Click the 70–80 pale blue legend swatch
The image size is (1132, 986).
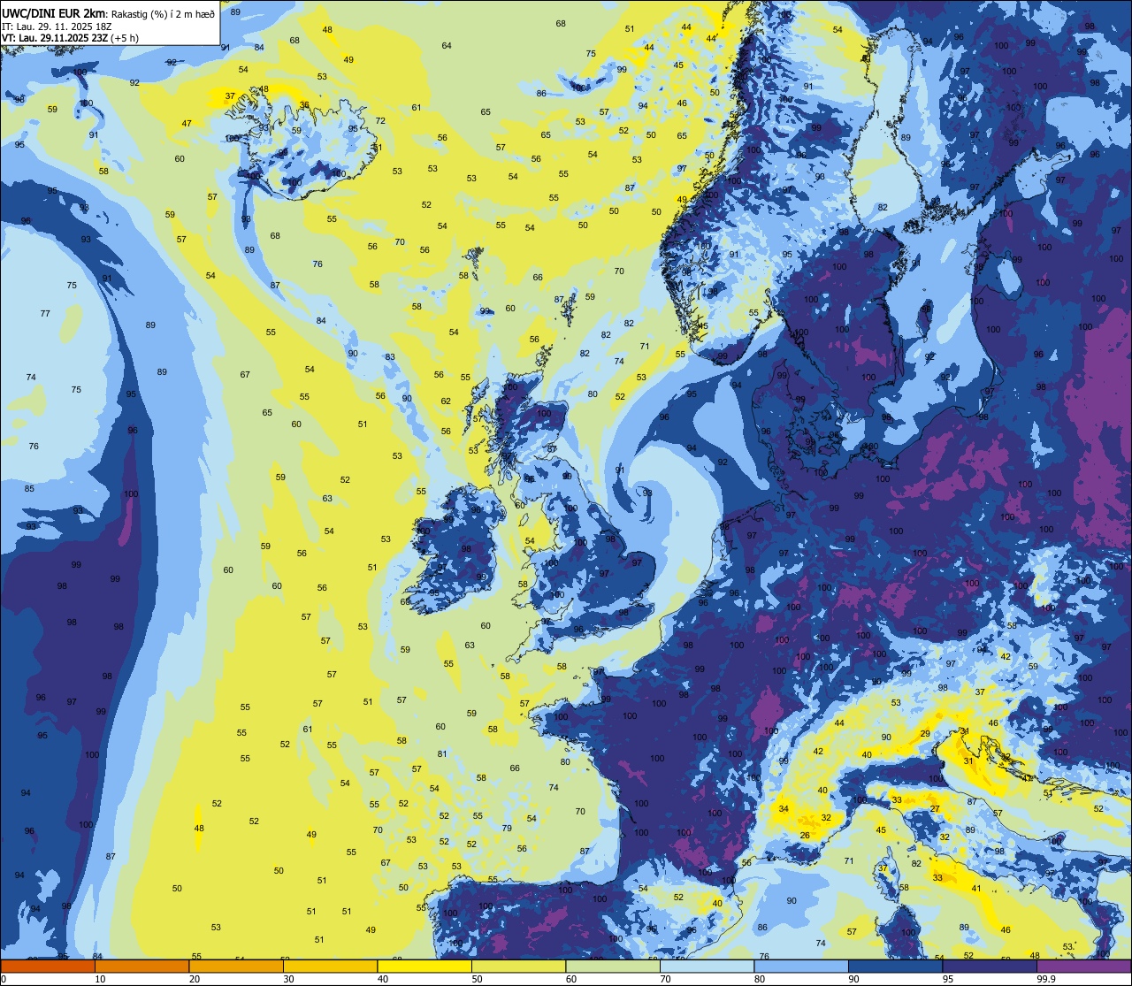click(707, 966)
